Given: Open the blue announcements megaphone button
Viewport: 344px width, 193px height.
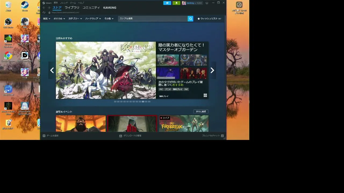Looking at the screenshot, I should pos(167,3).
